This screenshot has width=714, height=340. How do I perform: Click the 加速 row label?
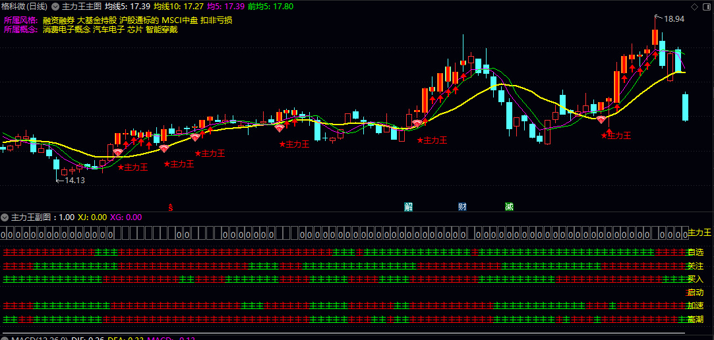click(696, 306)
